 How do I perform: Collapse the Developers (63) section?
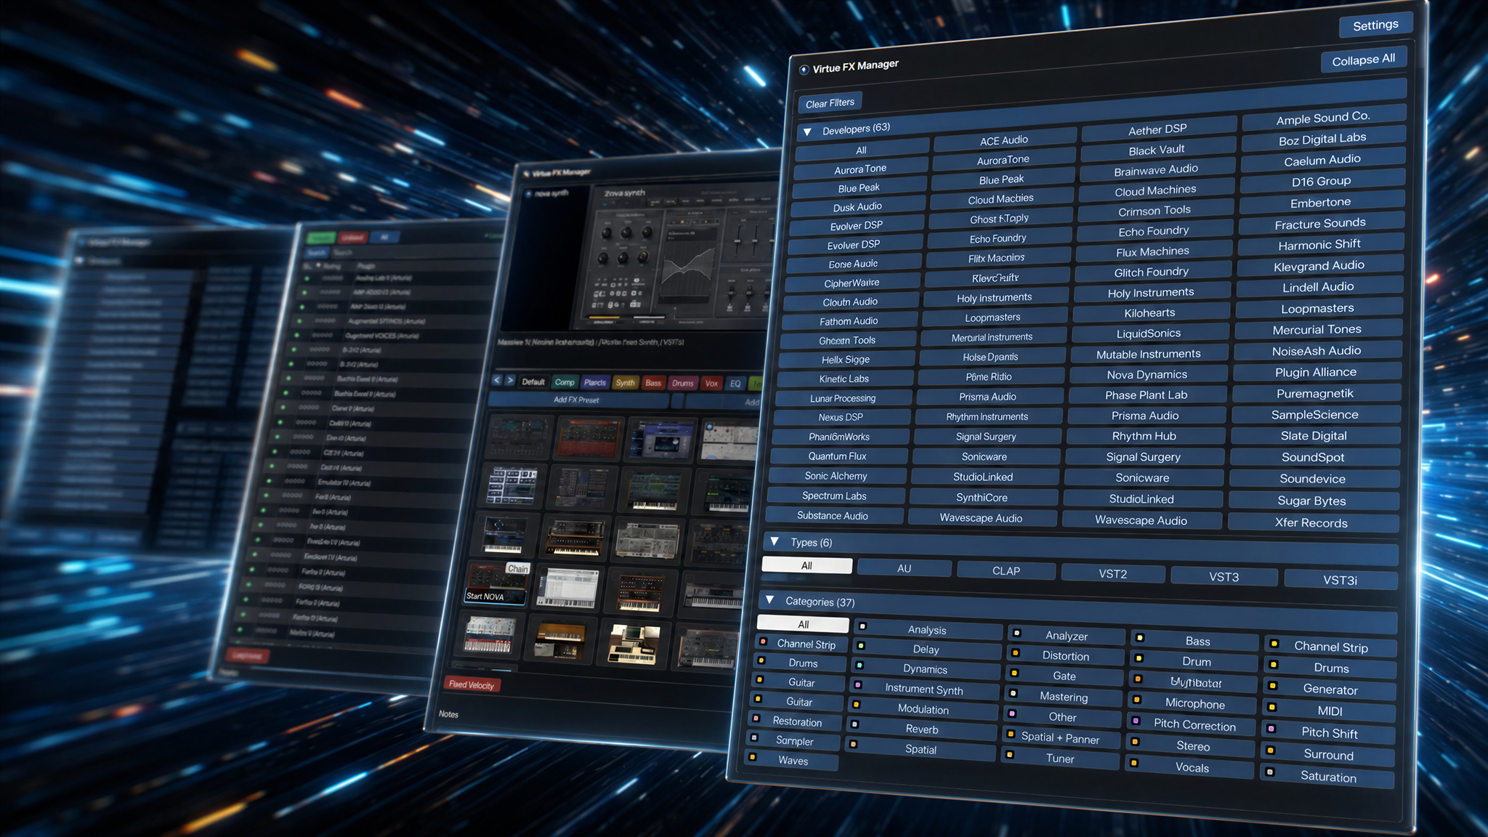coord(807,132)
